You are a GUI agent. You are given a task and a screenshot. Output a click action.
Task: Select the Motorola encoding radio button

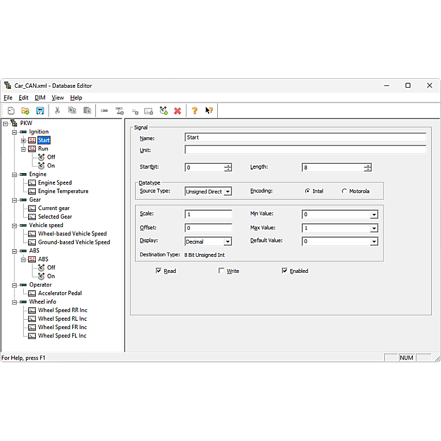[x=343, y=191]
